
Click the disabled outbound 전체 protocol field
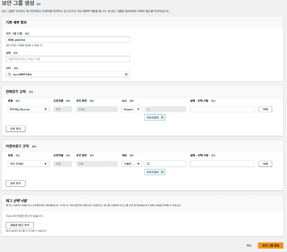pyautogui.click(x=63, y=164)
